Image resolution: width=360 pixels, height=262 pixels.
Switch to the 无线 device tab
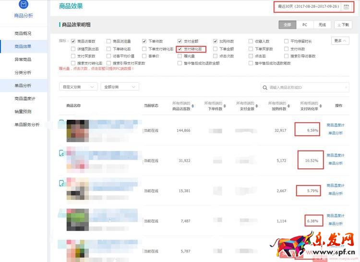(x=322, y=25)
